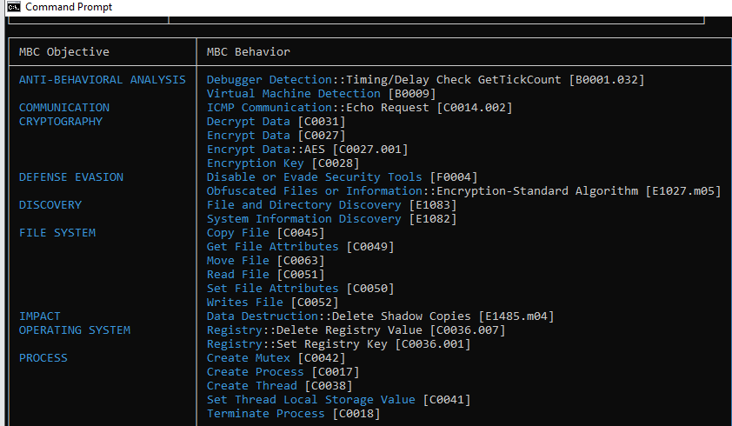Click Encrypt Data [C0027] row
The width and height of the screenshot is (732, 426).
pos(276,136)
